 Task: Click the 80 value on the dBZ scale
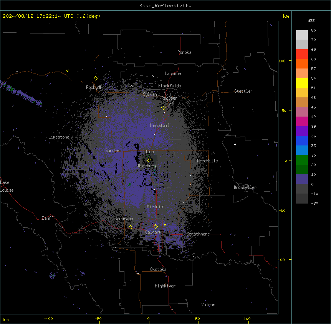click(313, 30)
